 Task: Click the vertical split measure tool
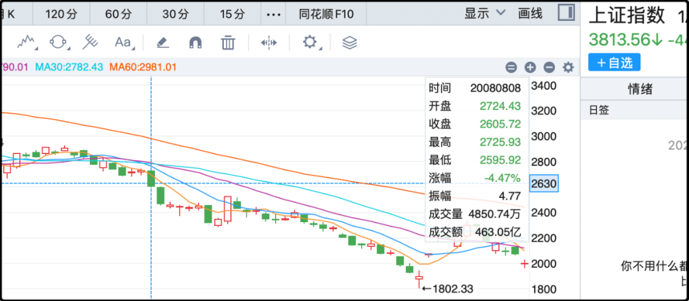(269, 43)
